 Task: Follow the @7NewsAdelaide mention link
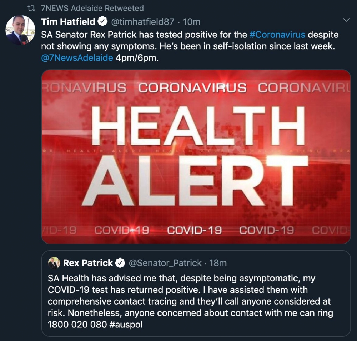[x=77, y=58]
